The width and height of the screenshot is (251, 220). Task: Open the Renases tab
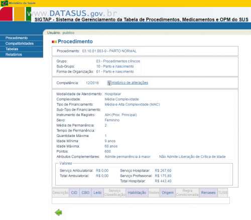pyautogui.click(x=208, y=192)
